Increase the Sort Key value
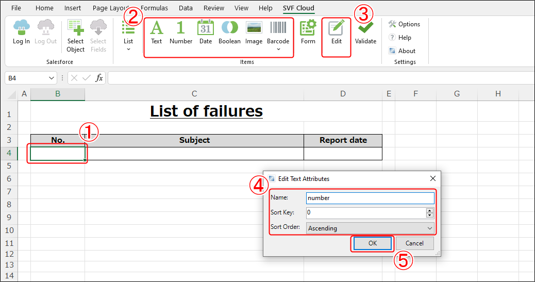This screenshot has height=282, width=535. tap(429, 211)
